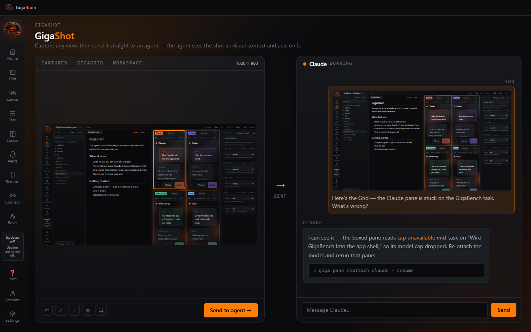Open the sent screenshot in the You message
Viewport: 531px width, 332px height.
(x=421, y=140)
